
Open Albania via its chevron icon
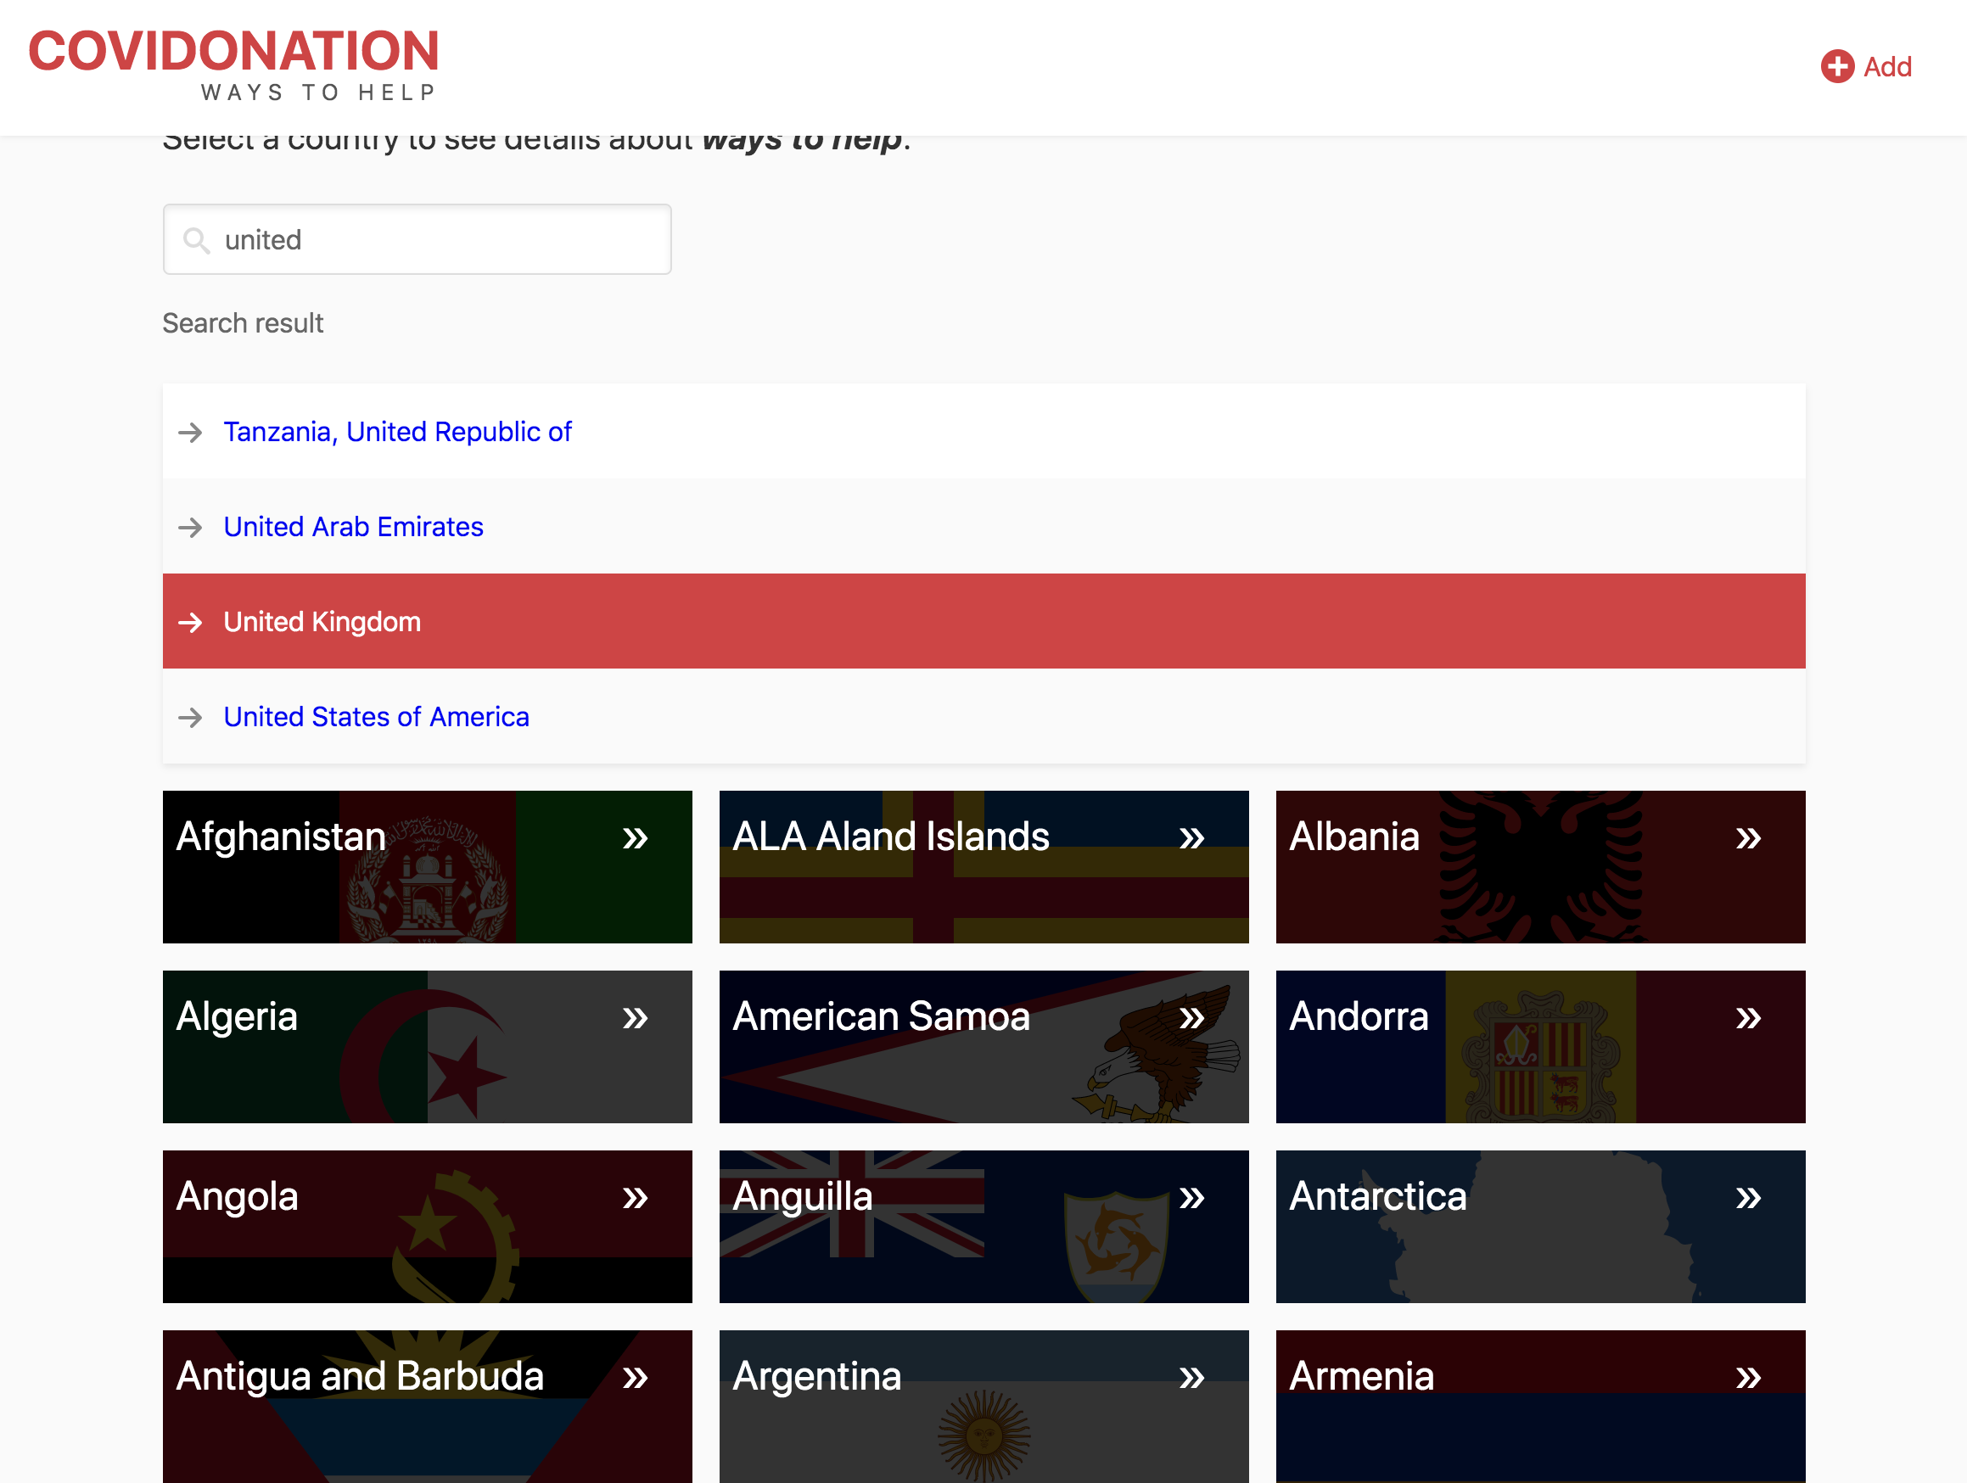[1746, 837]
